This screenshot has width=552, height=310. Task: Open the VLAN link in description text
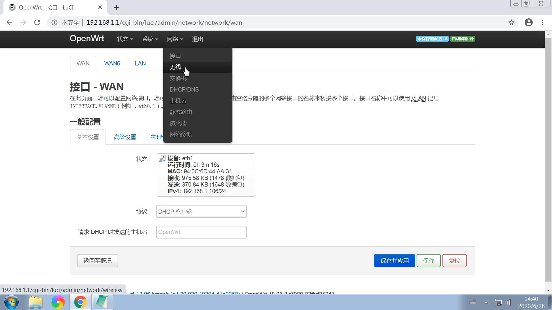click(x=419, y=98)
